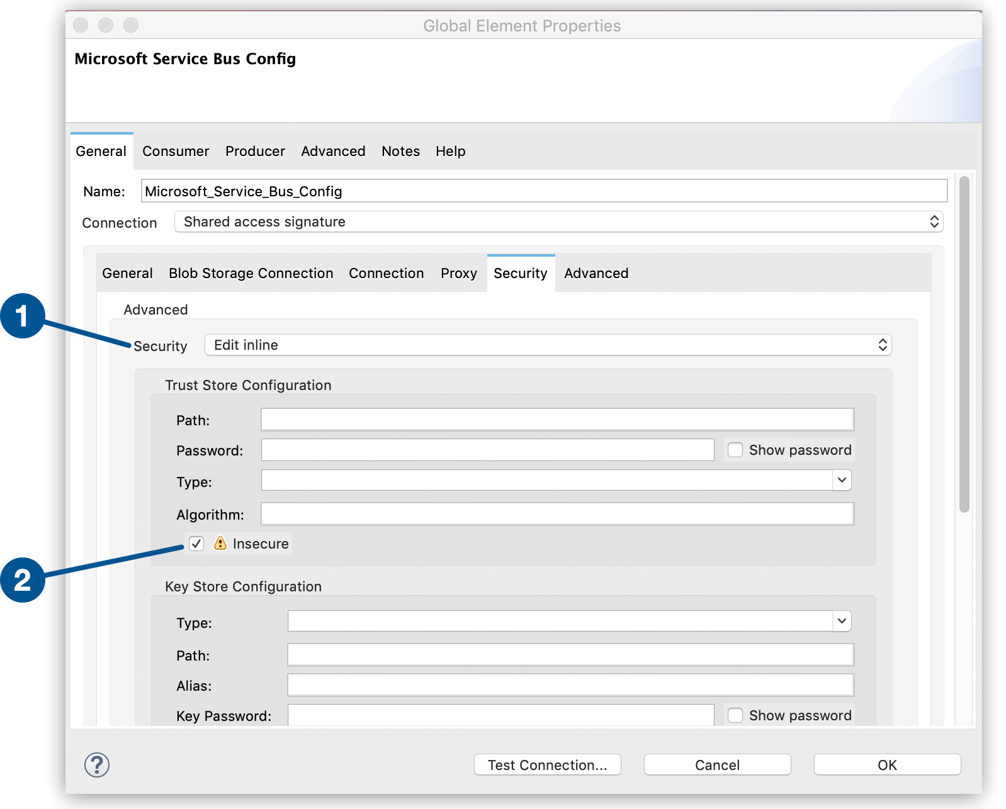This screenshot has height=809, width=1006.
Task: Expand the Key Store Type dropdown
Action: (841, 622)
